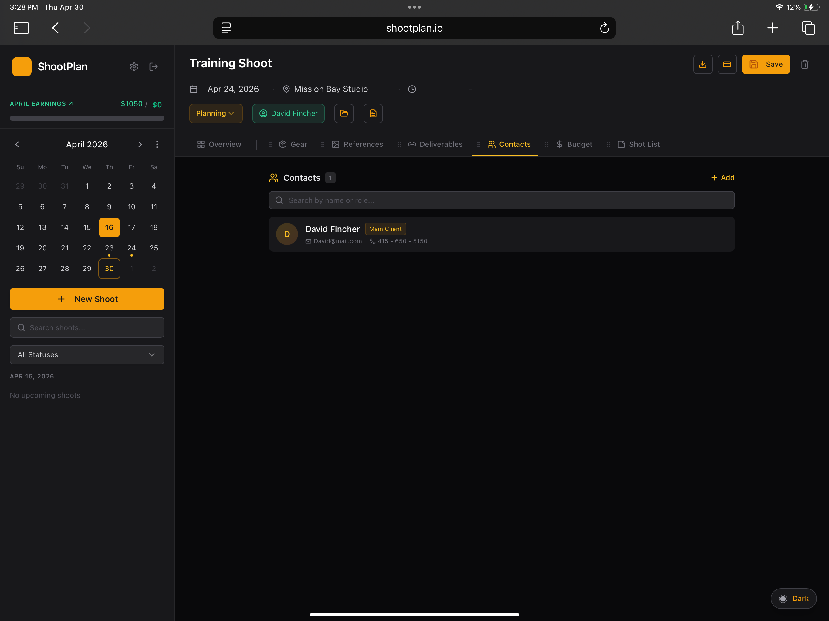Save the Training Shoot
This screenshot has height=621, width=829.
point(766,64)
